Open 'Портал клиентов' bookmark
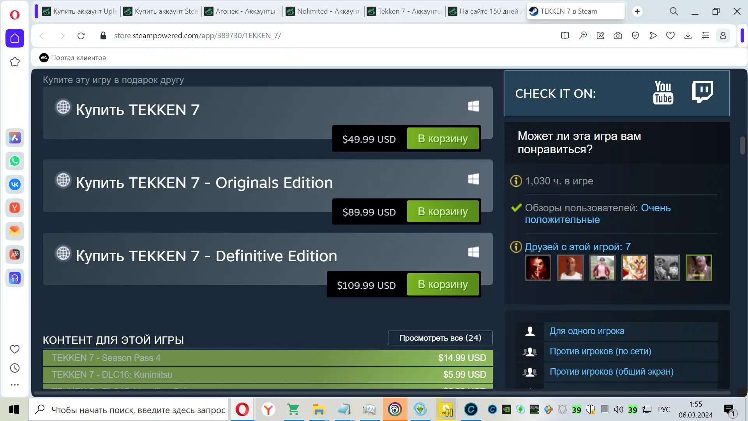 tap(72, 58)
